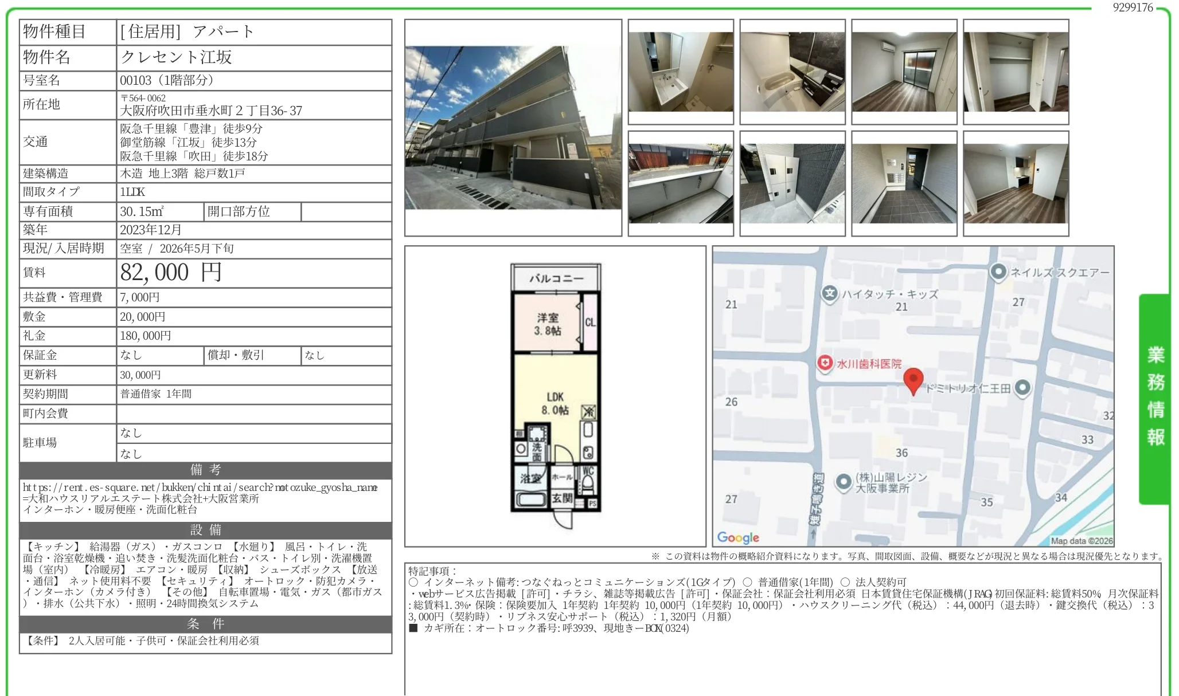Click the 1LDK floor plan diagram

point(555,395)
